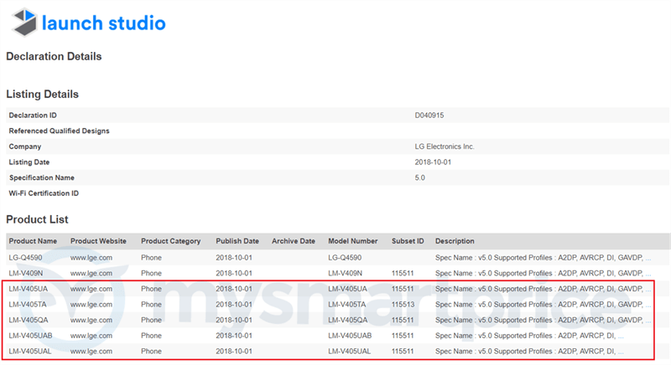Select product name LM-V405UAB
671x365 pixels.
click(x=30, y=336)
